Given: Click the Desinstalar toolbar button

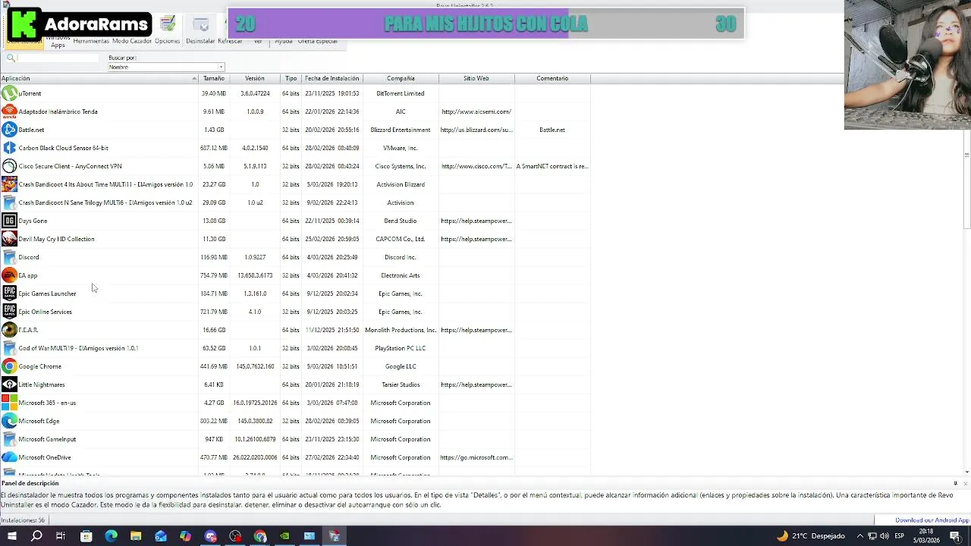Looking at the screenshot, I should click(x=200, y=30).
